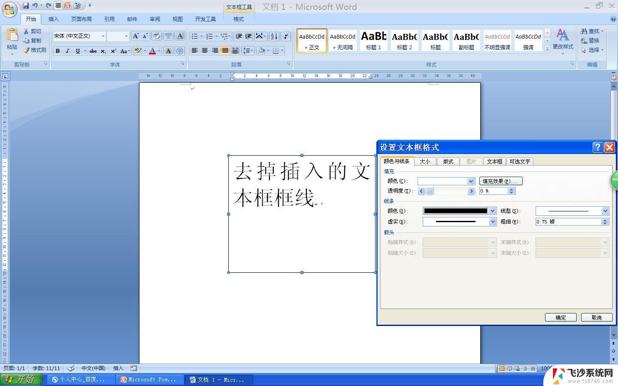Image resolution: width=618 pixels, height=386 pixels.
Task: Open the Office button menu
Action: tap(10, 9)
